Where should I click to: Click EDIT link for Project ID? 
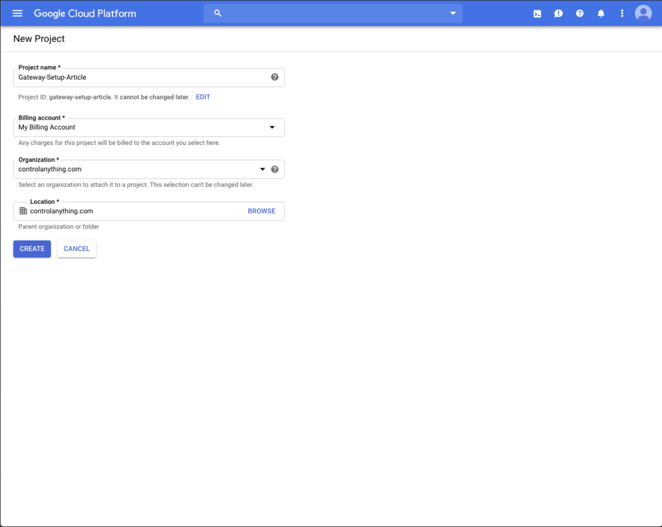(x=203, y=97)
